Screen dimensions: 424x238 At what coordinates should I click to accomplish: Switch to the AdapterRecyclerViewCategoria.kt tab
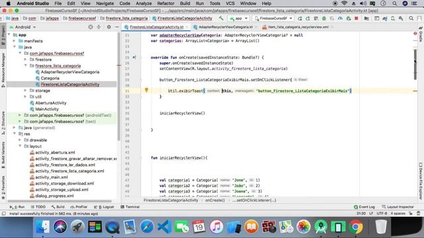click(225, 27)
